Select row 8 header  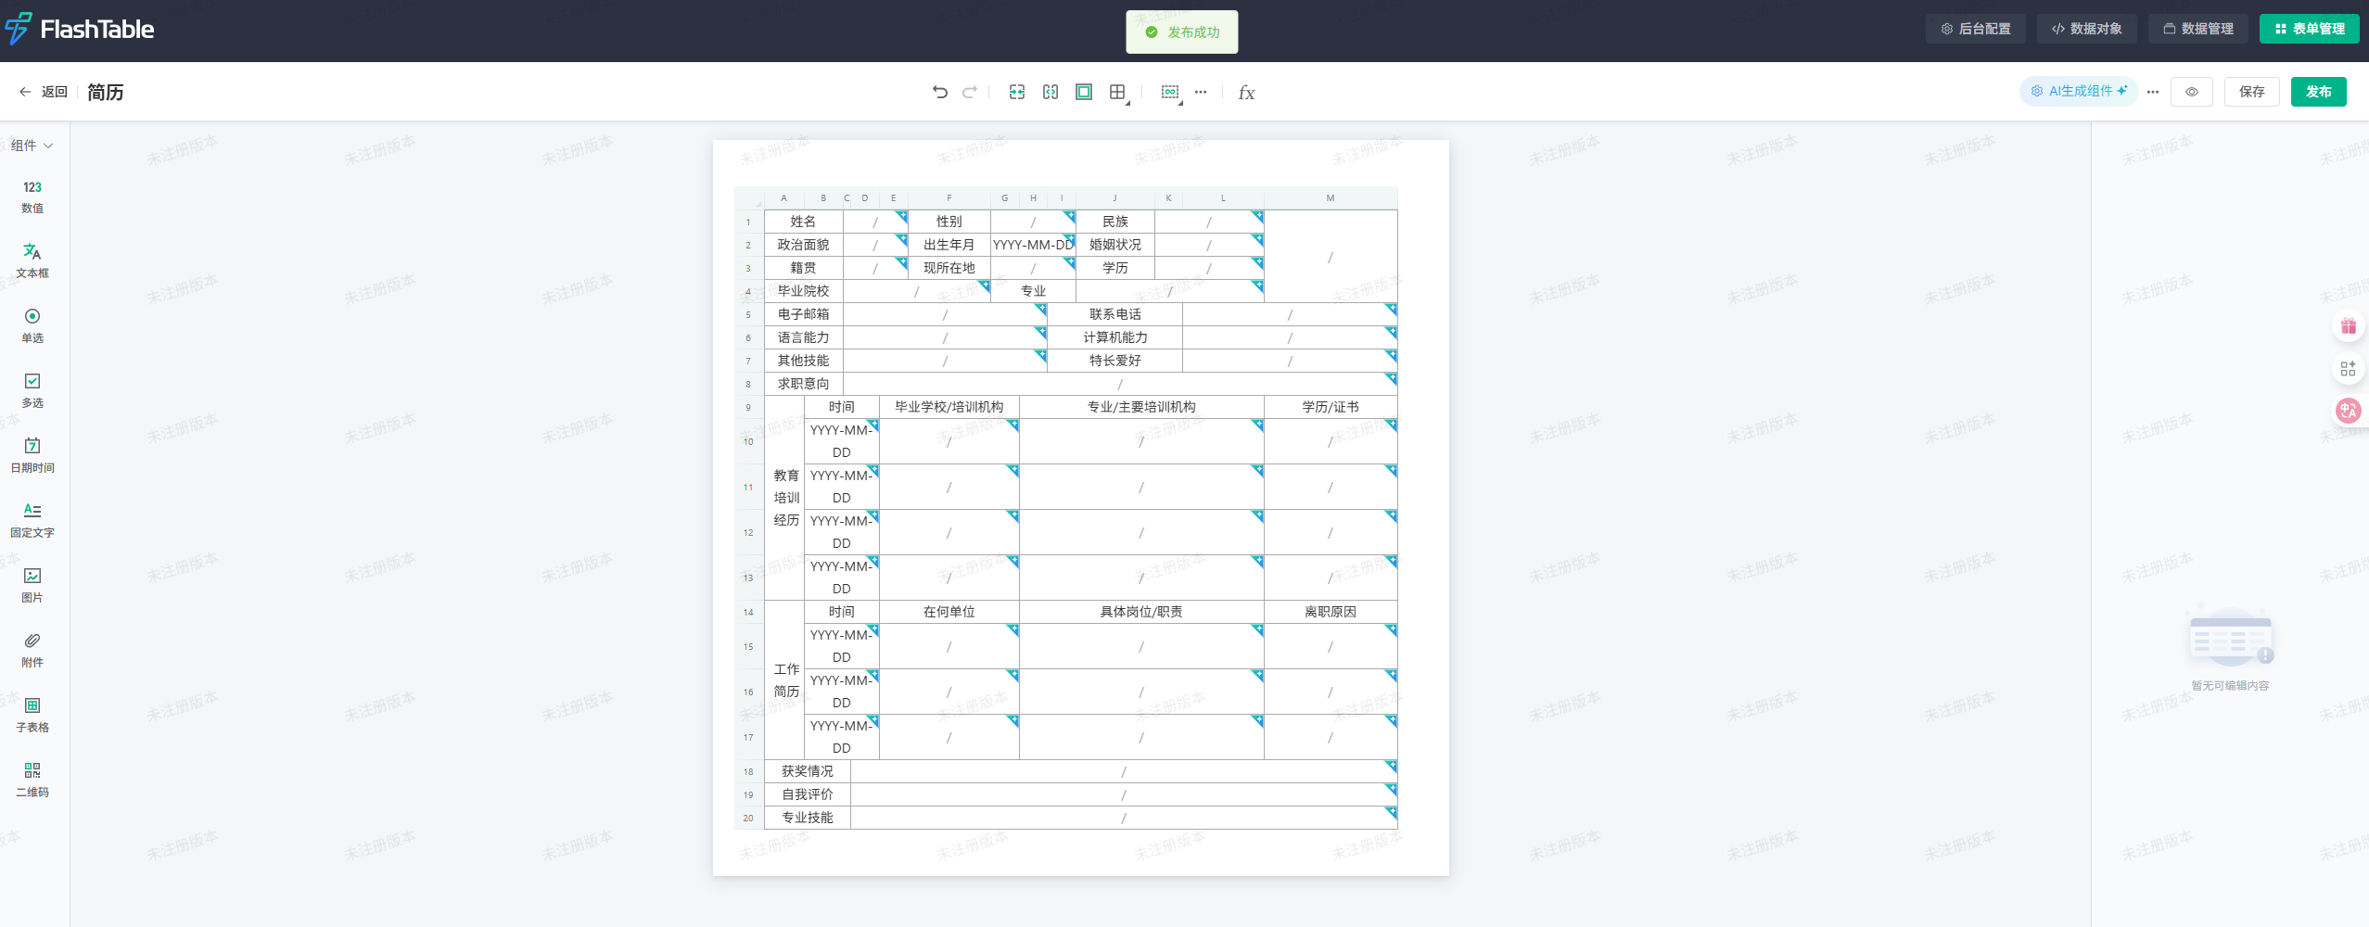tap(748, 384)
